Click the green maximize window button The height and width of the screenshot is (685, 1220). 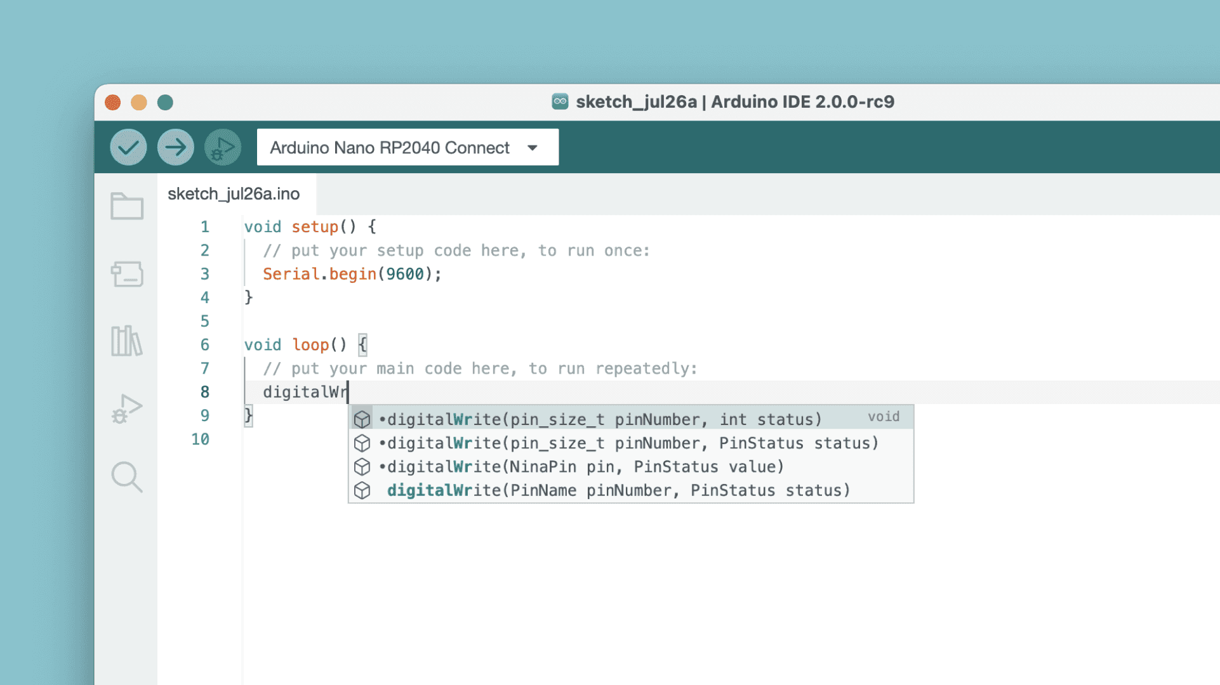[165, 102]
